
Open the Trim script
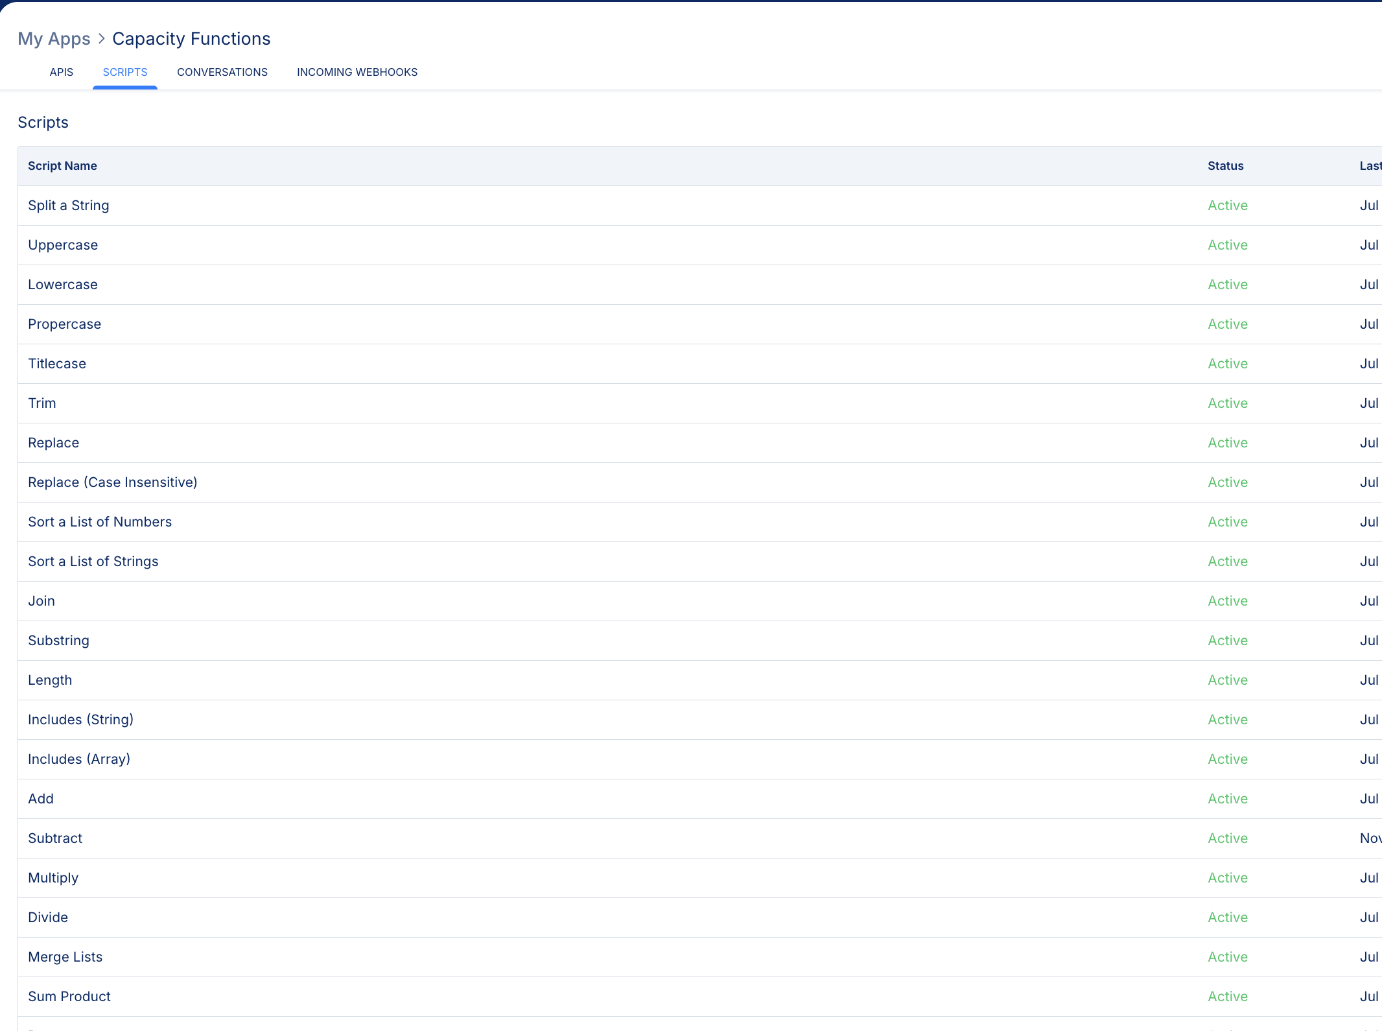42,403
